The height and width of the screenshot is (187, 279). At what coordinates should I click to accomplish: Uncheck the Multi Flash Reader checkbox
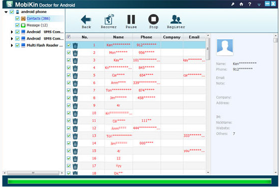point(17,45)
